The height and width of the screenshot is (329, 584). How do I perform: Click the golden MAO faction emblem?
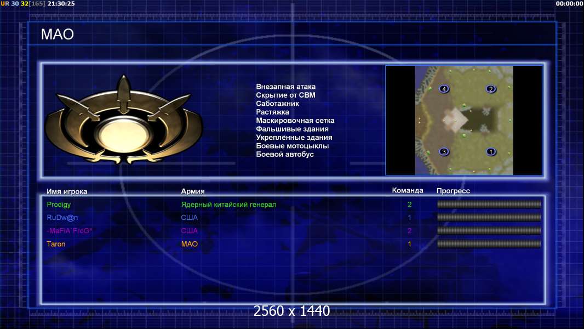pyautogui.click(x=124, y=120)
